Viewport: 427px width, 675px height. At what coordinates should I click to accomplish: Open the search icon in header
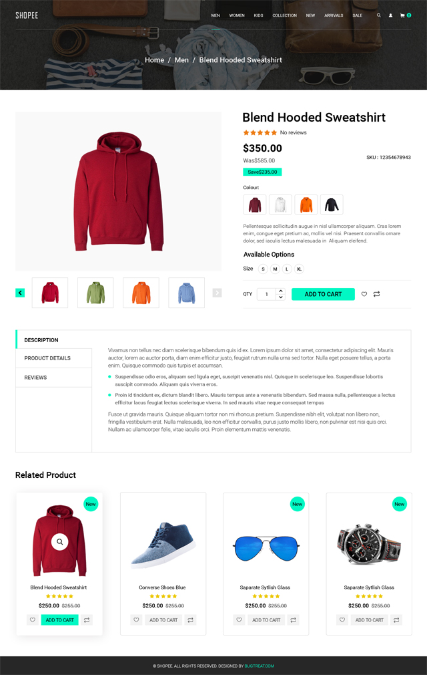pyautogui.click(x=378, y=15)
